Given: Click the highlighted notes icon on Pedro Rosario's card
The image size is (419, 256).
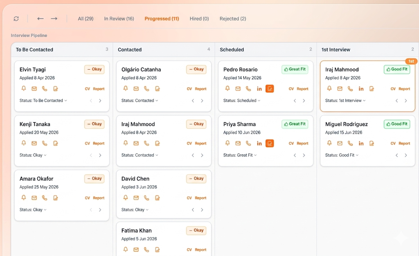Looking at the screenshot, I should tap(270, 89).
